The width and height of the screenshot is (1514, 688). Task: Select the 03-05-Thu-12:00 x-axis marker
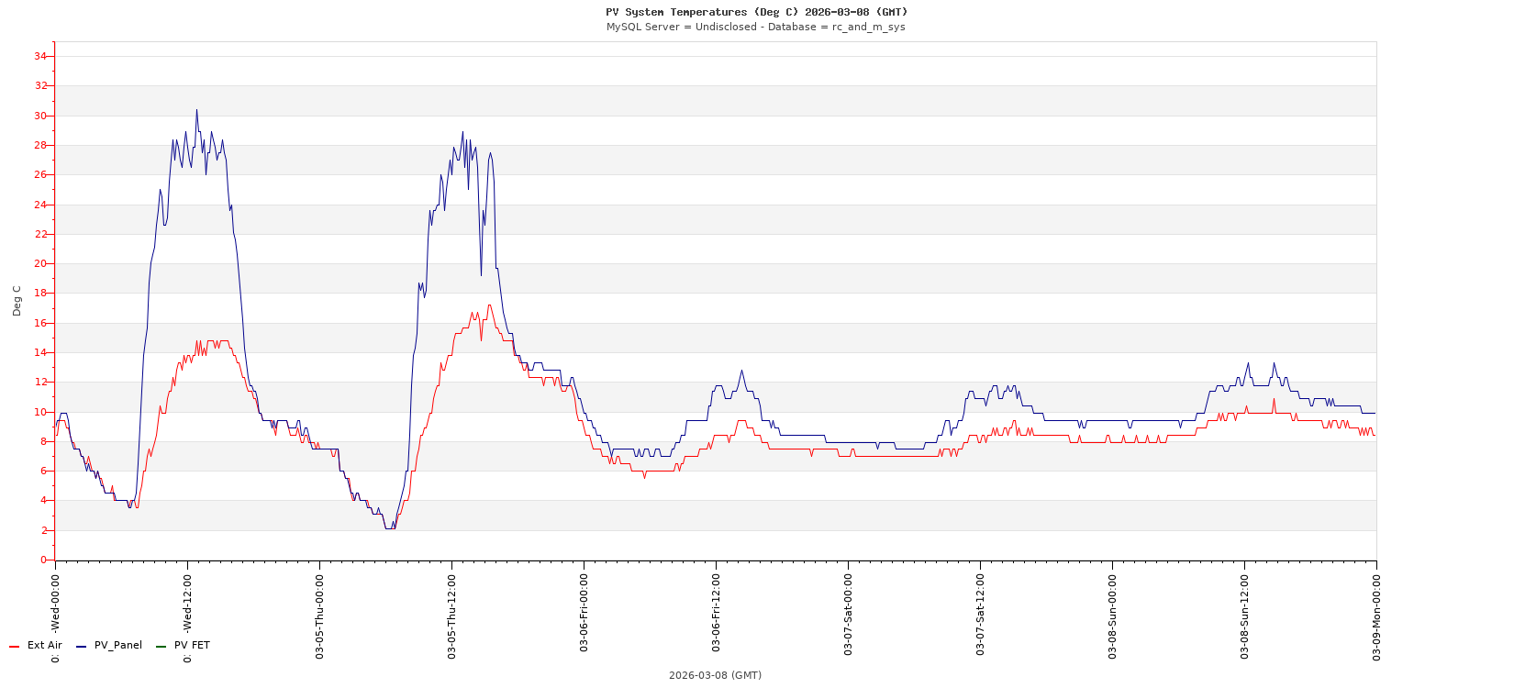[x=451, y=616]
